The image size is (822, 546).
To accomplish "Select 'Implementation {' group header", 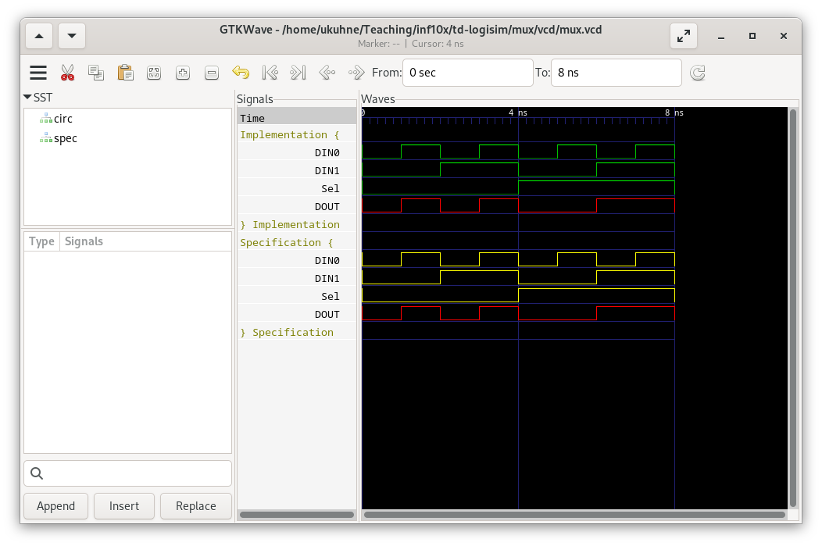I will pos(297,134).
